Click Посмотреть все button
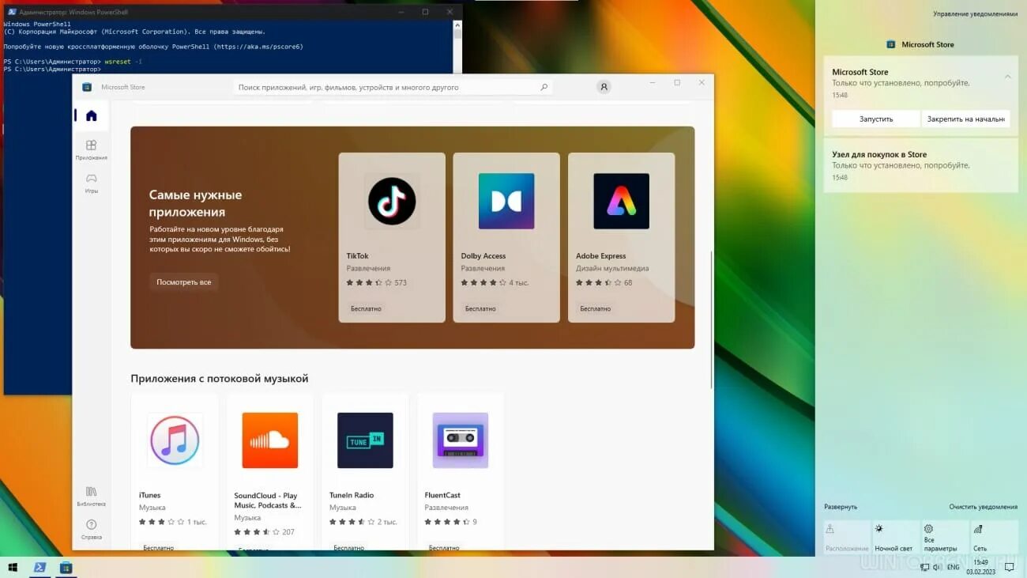The width and height of the screenshot is (1027, 578). point(183,282)
